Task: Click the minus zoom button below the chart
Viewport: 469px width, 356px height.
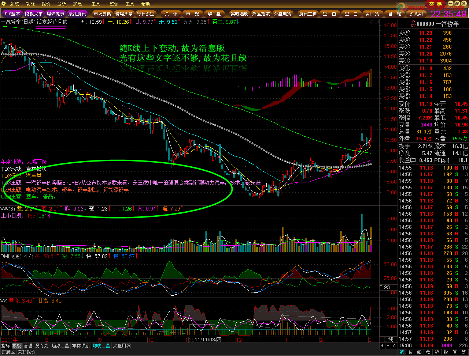Action: [x=388, y=346]
